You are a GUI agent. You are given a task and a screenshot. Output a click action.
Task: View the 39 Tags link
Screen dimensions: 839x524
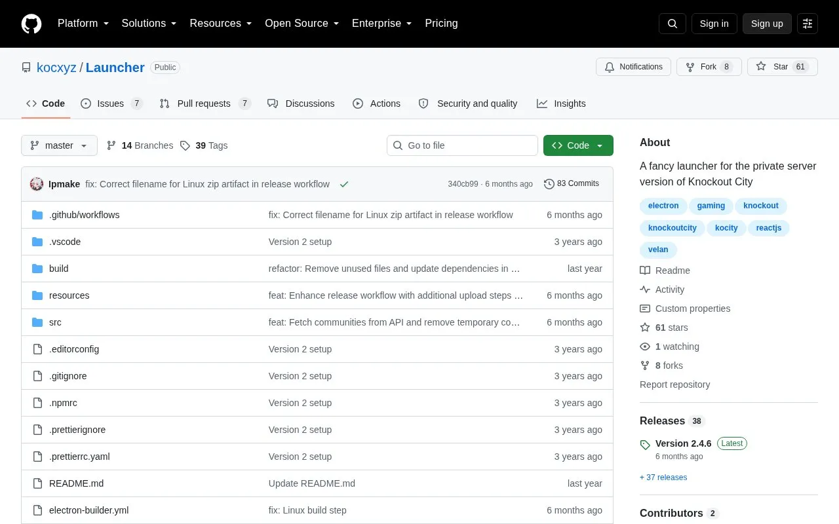[204, 145]
